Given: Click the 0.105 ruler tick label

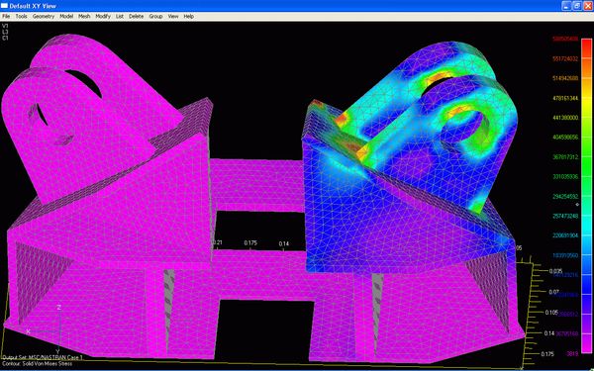Looking at the screenshot, I should [x=550, y=313].
